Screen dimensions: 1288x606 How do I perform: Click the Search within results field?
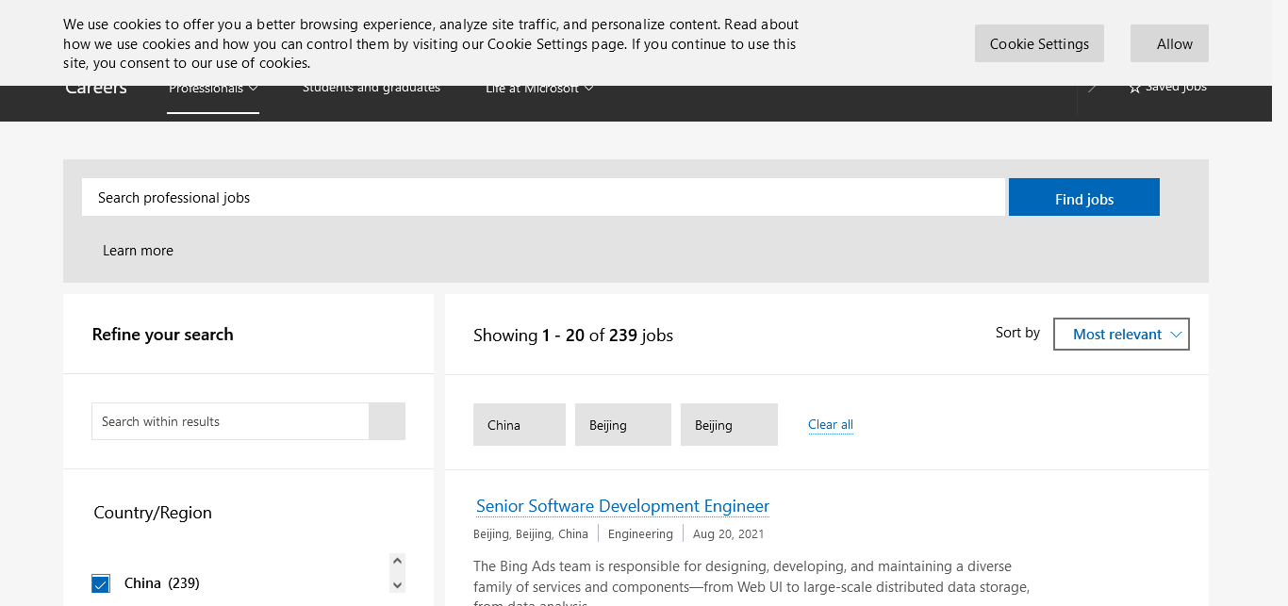pos(230,421)
